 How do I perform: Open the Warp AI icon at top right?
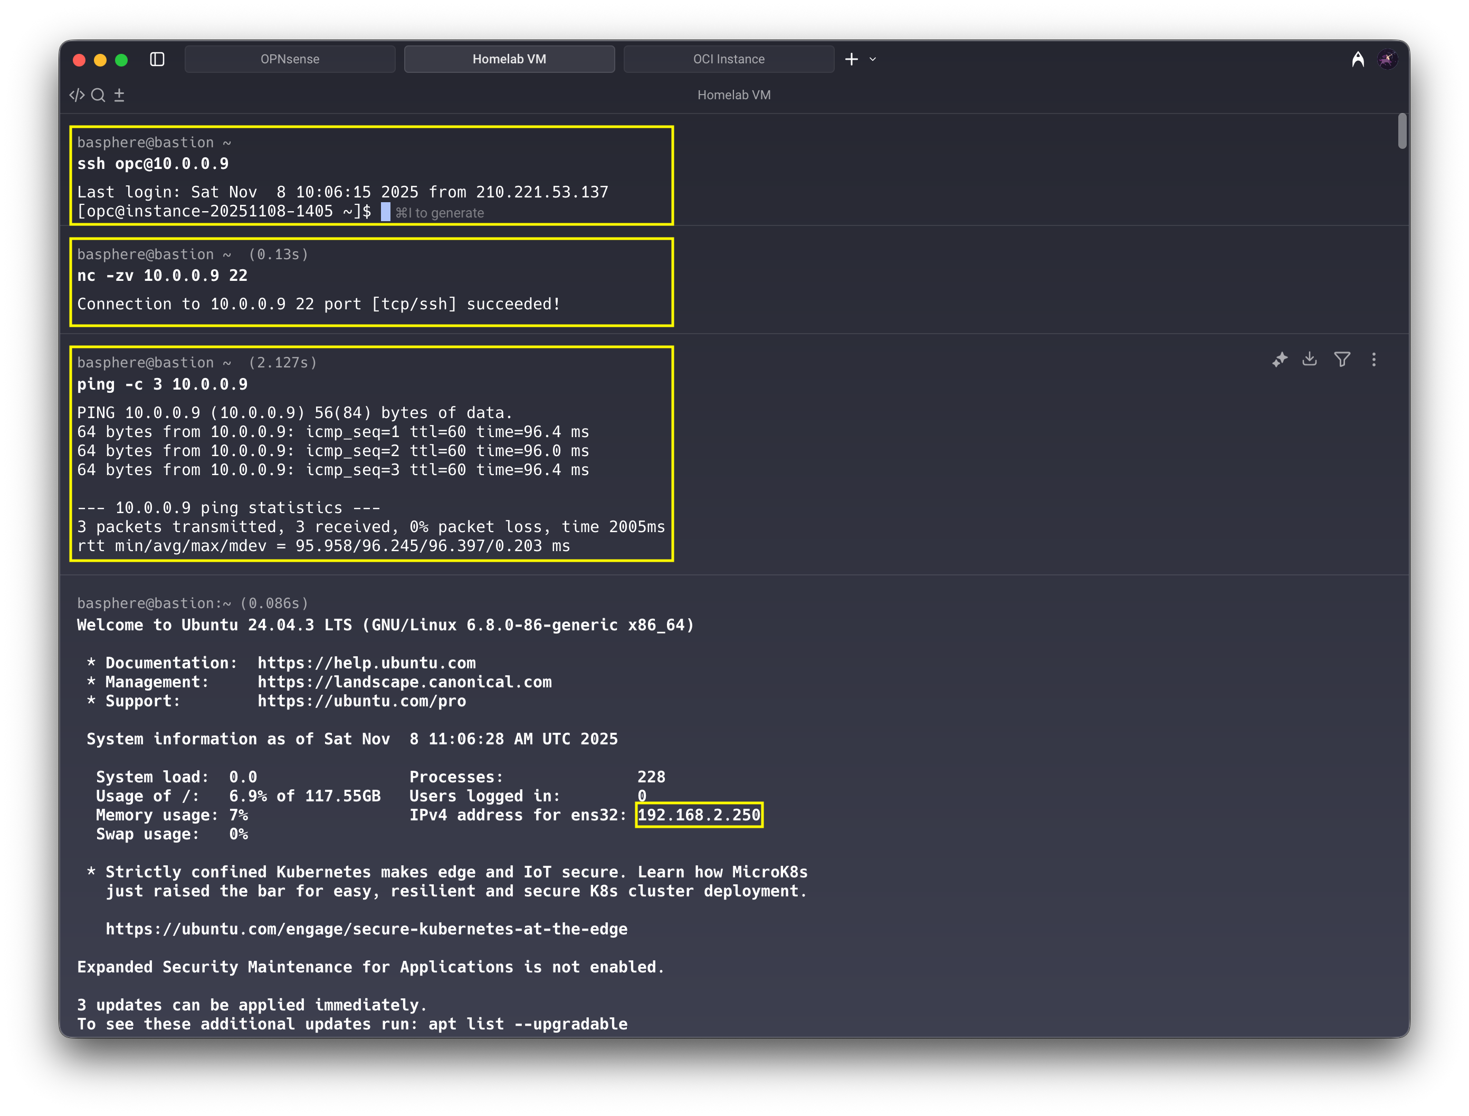coord(1358,59)
